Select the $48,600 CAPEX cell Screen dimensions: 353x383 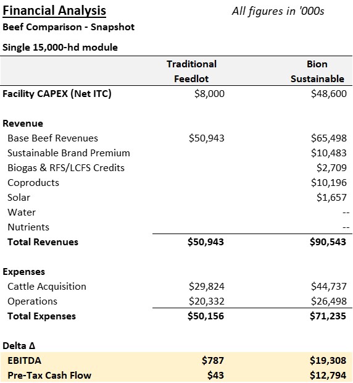(x=328, y=94)
